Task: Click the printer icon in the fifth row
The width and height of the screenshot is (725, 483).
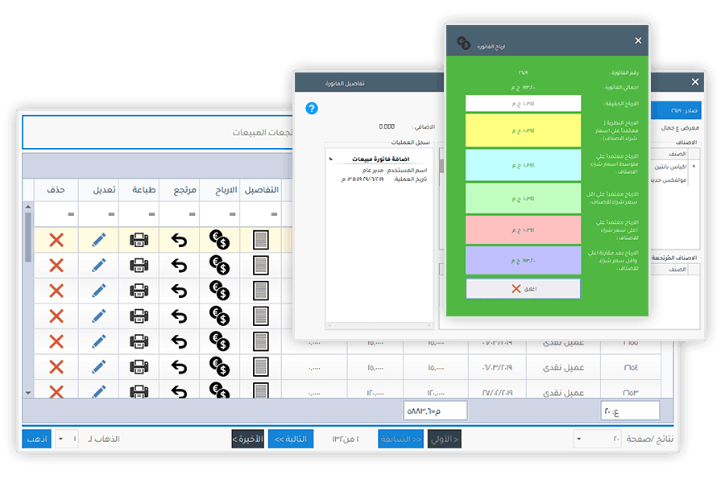Action: [x=139, y=342]
